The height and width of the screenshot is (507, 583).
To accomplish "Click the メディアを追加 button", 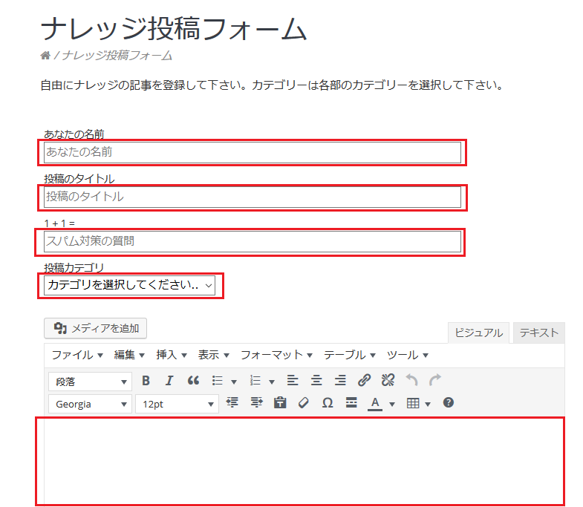I will click(x=96, y=328).
